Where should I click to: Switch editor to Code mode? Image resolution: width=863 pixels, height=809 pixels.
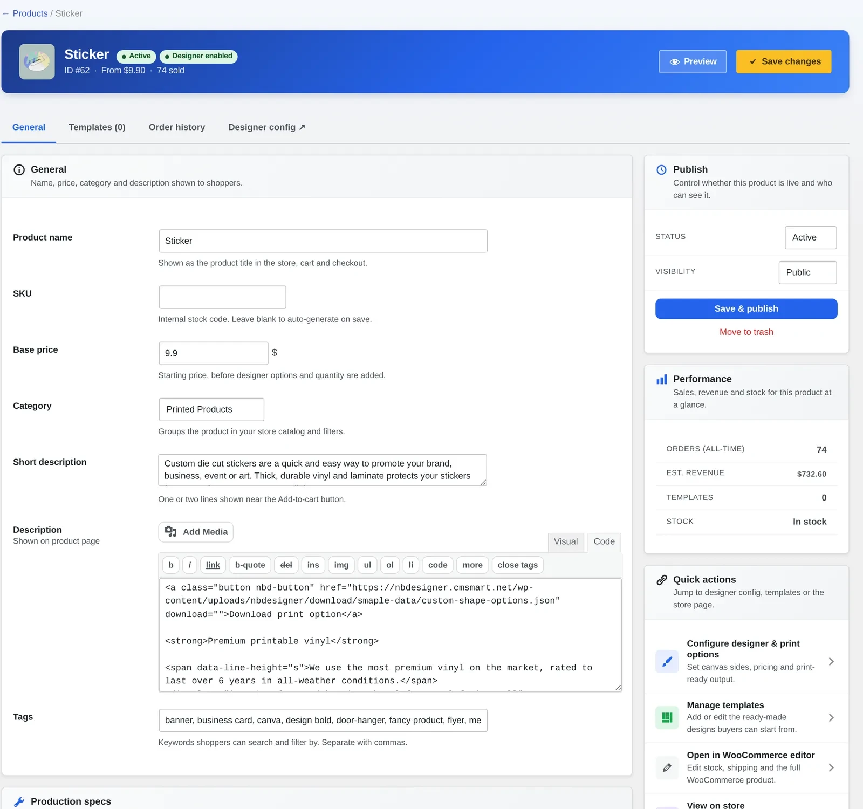pyautogui.click(x=604, y=542)
